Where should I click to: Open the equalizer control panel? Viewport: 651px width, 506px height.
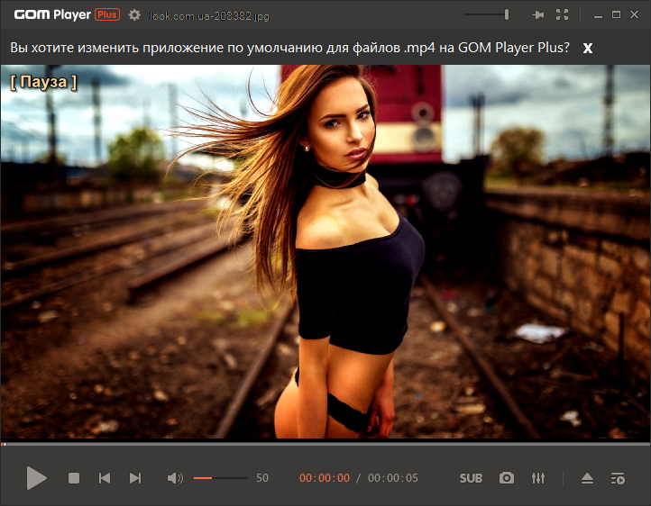pos(538,478)
